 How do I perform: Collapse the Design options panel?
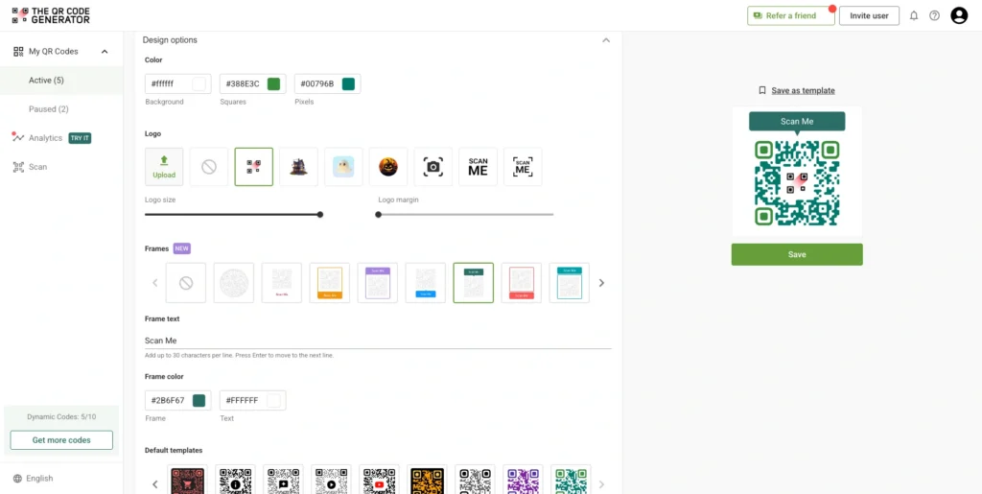point(606,40)
